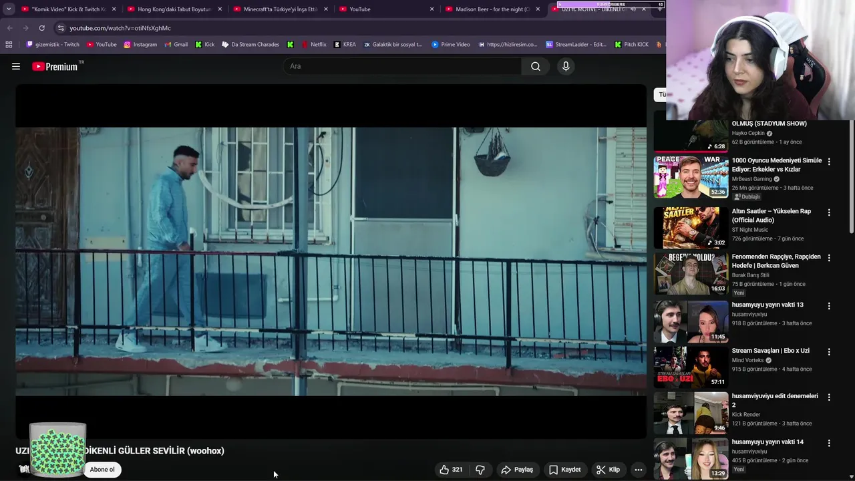855x481 pixels.
Task: Open 1000 Oyuncu Medeniyeti video thumbnail
Action: (691, 177)
